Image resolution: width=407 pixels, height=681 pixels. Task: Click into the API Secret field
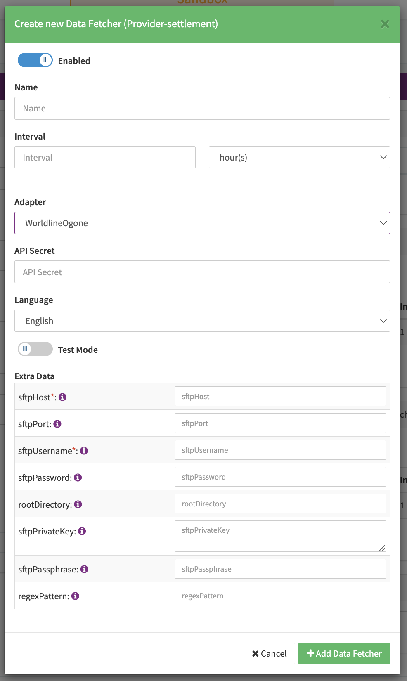click(202, 272)
